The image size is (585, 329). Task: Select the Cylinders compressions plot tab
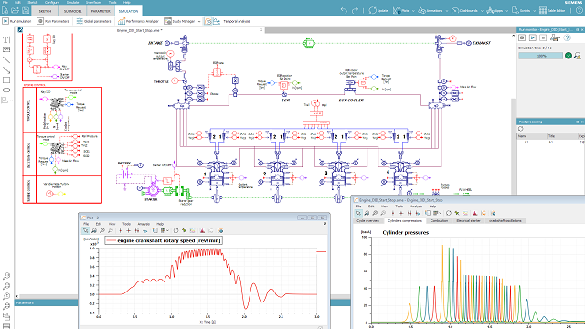(x=405, y=221)
